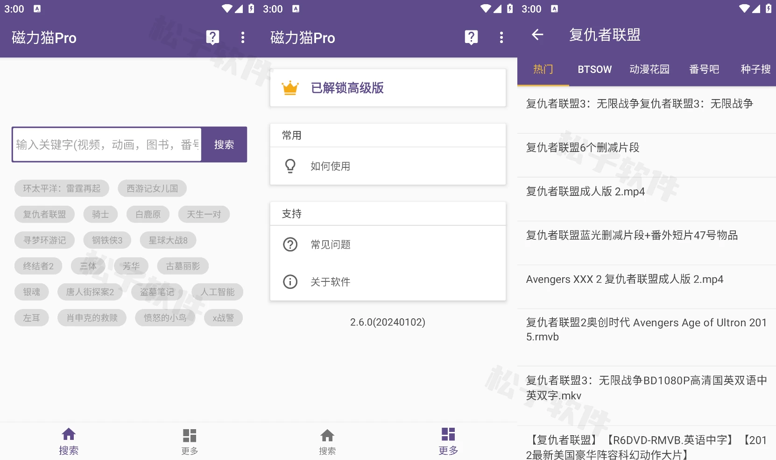Tap version text 2.6.0(20240102)
The width and height of the screenshot is (776, 460).
coord(388,322)
